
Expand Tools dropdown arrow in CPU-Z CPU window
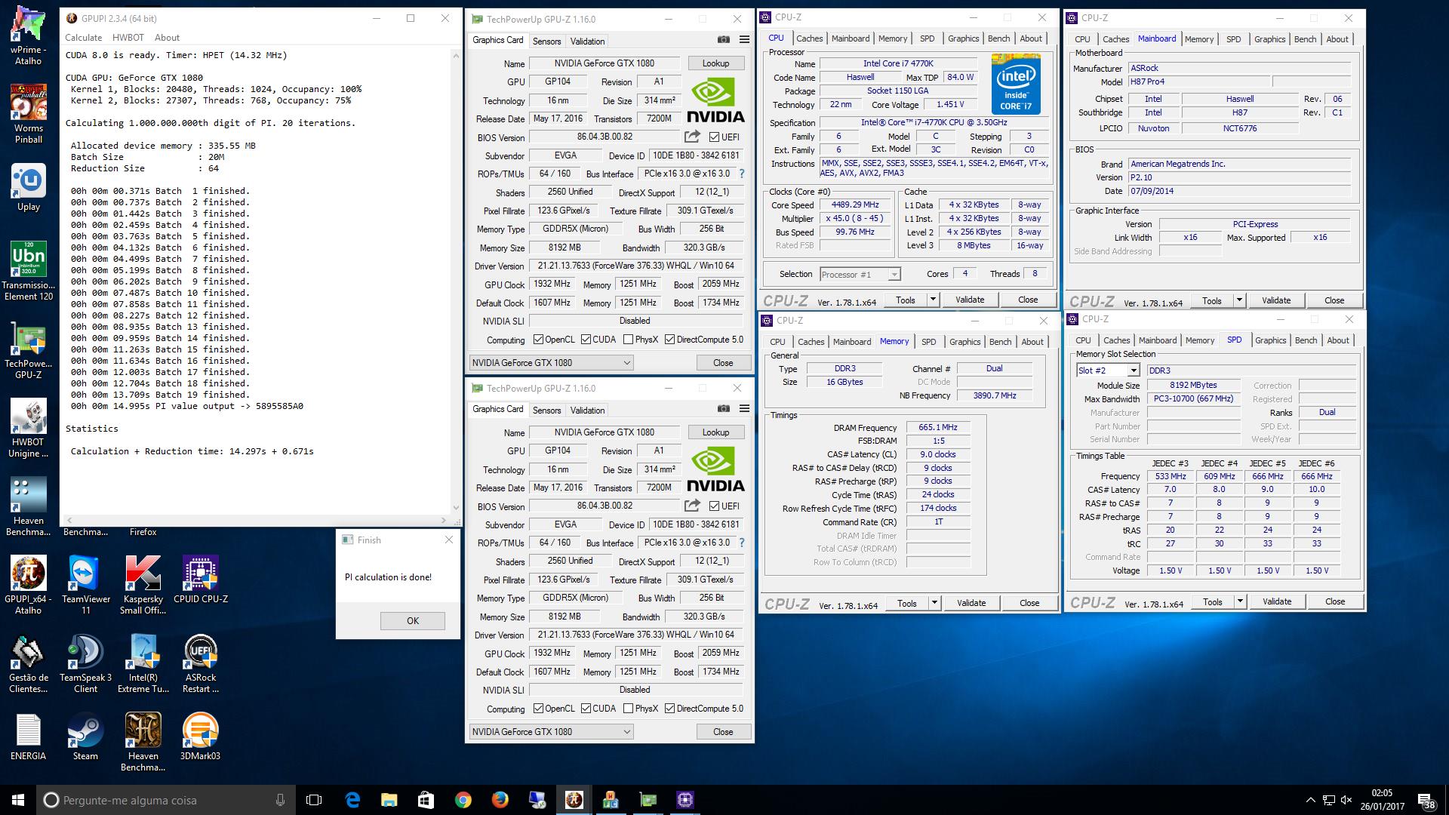tap(933, 300)
